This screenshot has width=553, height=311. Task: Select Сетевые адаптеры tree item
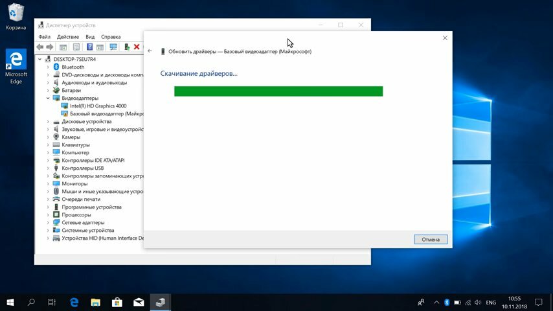(x=83, y=222)
